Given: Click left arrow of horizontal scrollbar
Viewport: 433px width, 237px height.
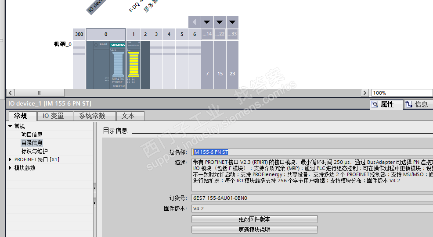Looking at the screenshot, I should (x=10, y=93).
